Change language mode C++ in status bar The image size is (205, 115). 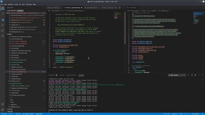pos(189,114)
